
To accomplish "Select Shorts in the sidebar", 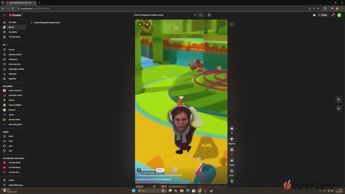I will (x=14, y=27).
